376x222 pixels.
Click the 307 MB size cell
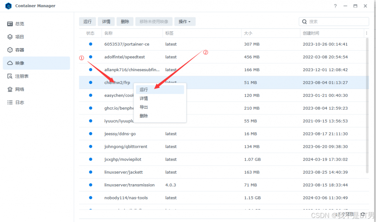click(252, 44)
